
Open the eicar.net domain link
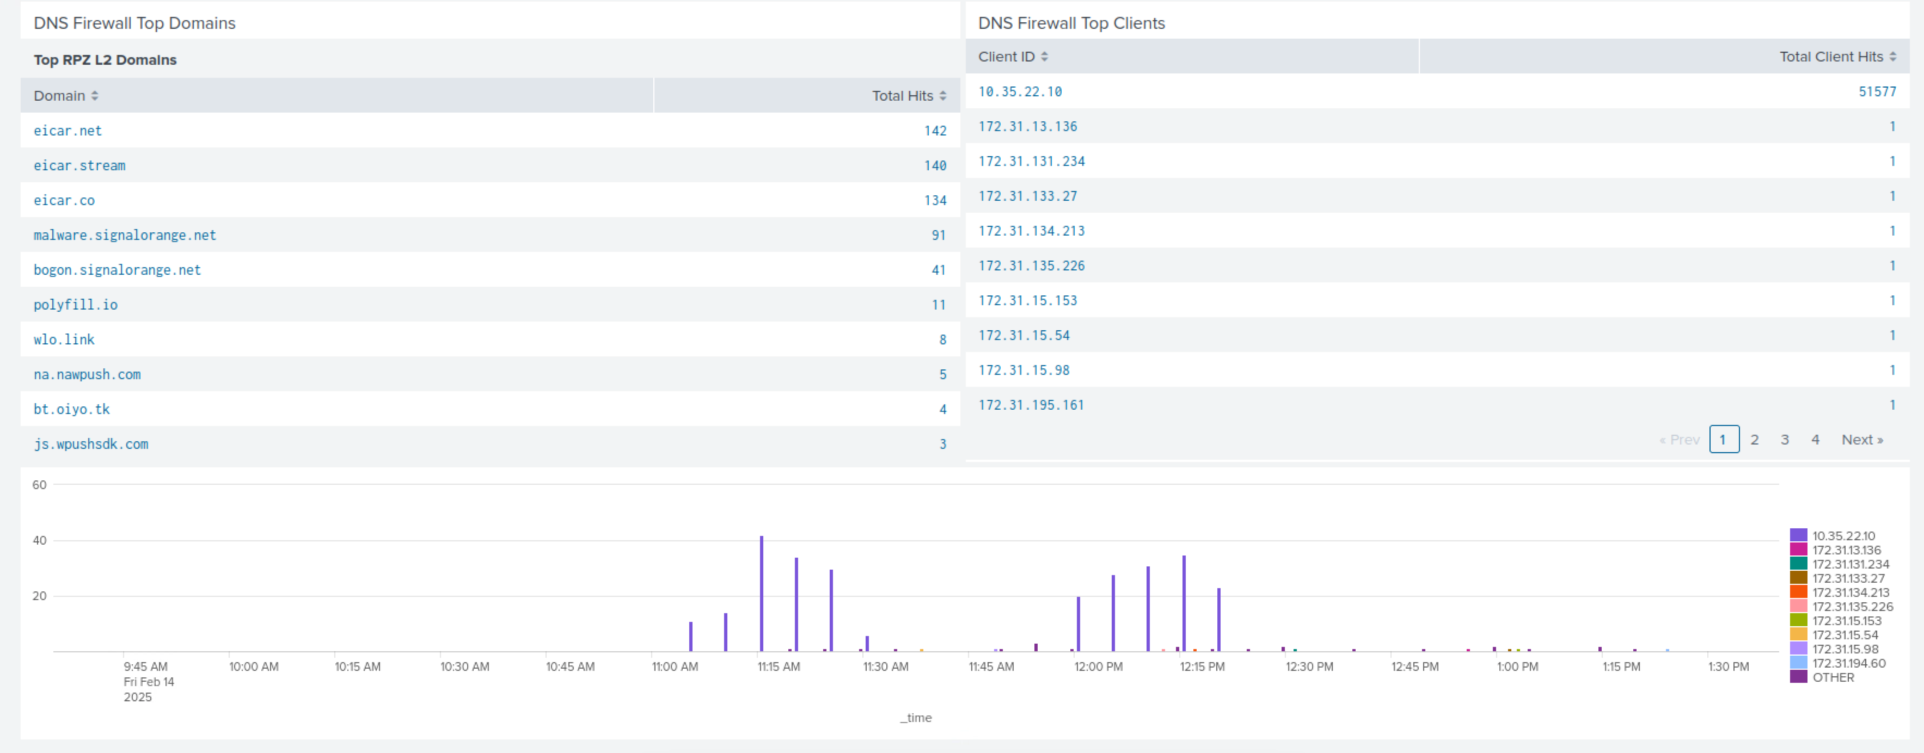(x=67, y=131)
